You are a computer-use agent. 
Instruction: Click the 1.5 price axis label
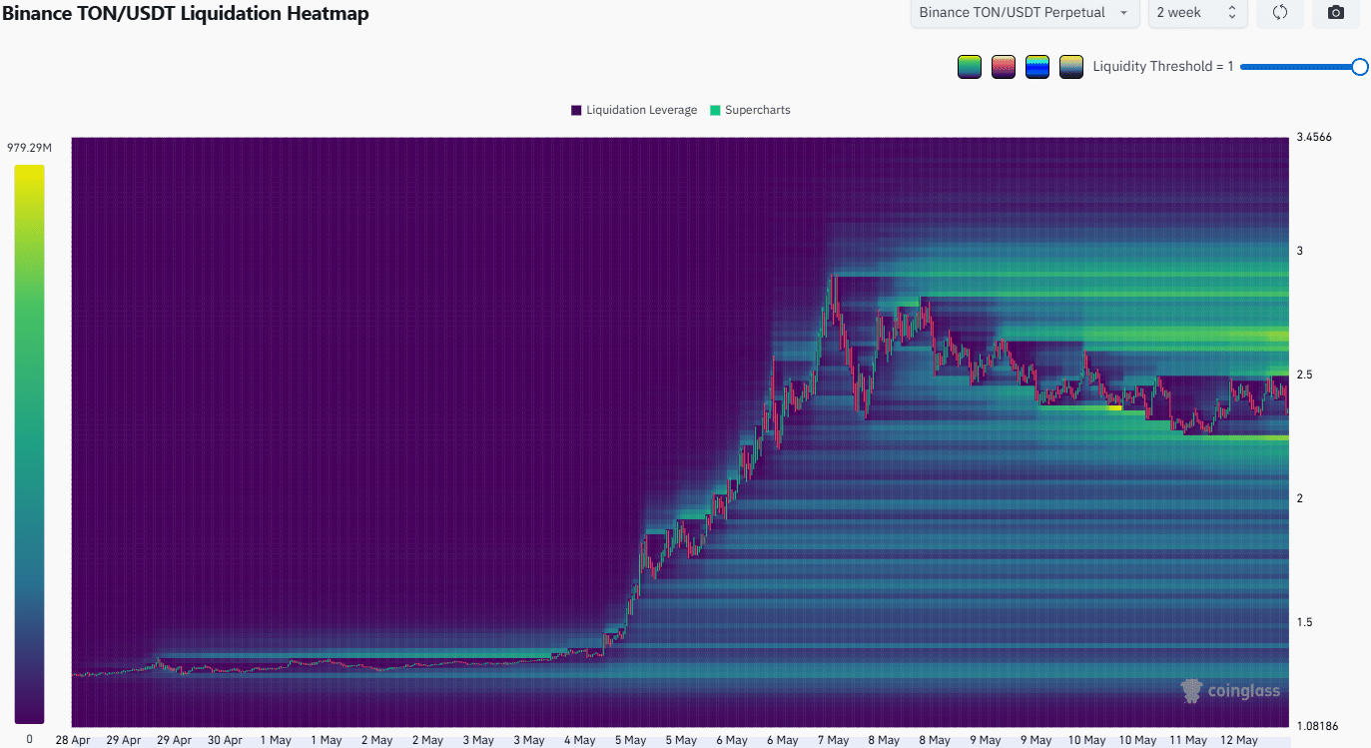pyautogui.click(x=1305, y=622)
